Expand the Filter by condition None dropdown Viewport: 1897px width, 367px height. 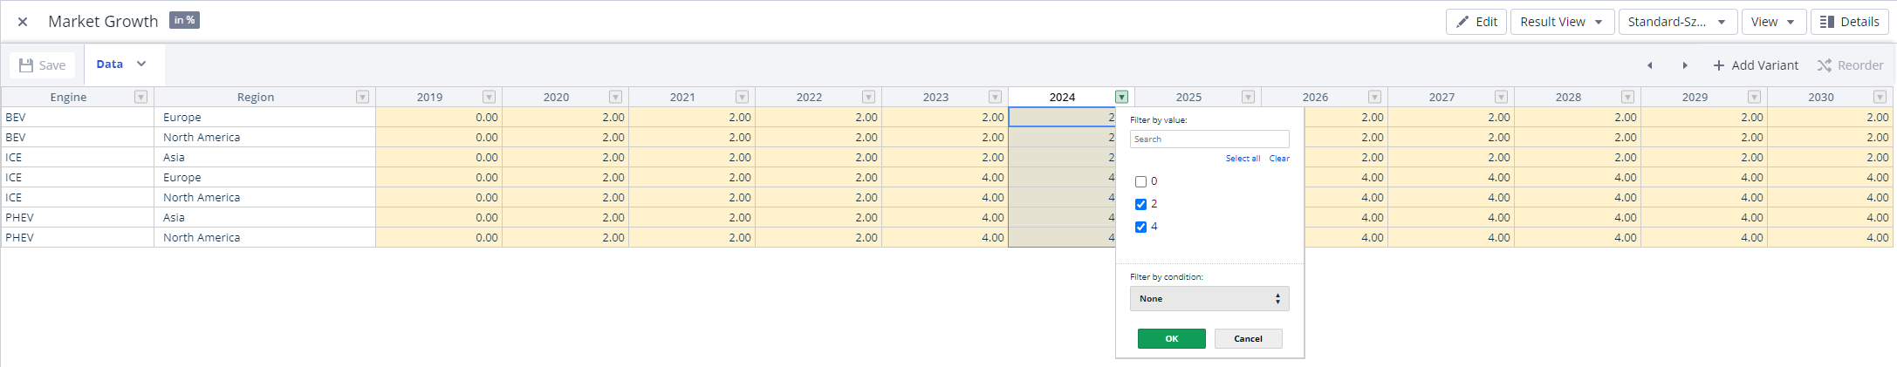click(x=1209, y=298)
